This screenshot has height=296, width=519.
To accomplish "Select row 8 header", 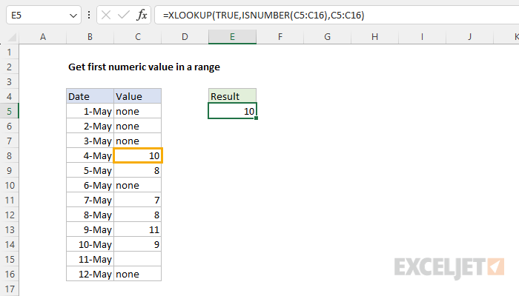I will pyautogui.click(x=10, y=155).
